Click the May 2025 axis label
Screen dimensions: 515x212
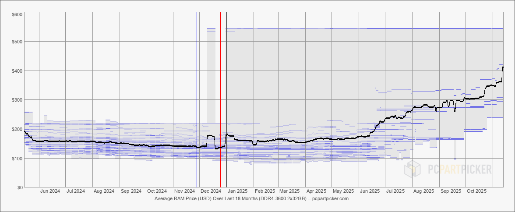[343, 191]
